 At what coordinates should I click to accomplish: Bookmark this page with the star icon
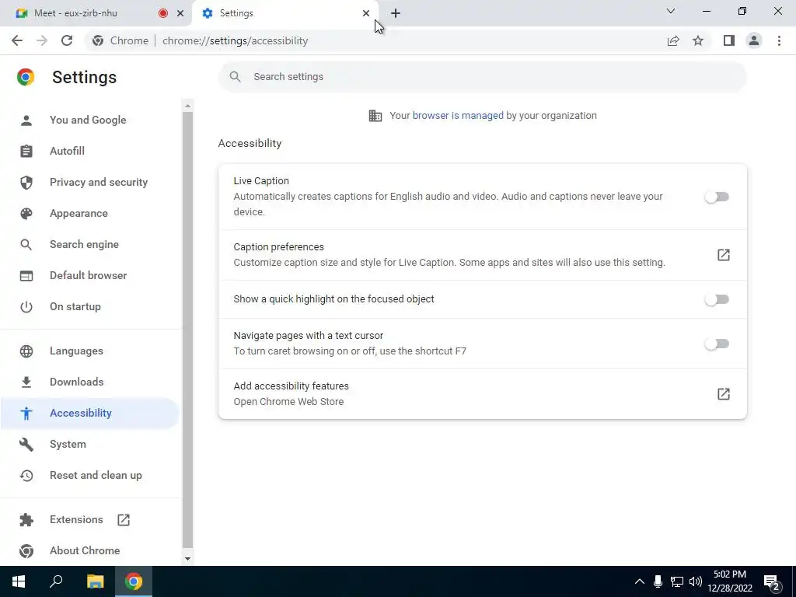pos(698,40)
